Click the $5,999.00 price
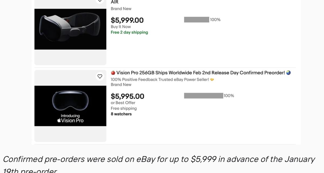The height and width of the screenshot is (173, 324). (x=127, y=20)
